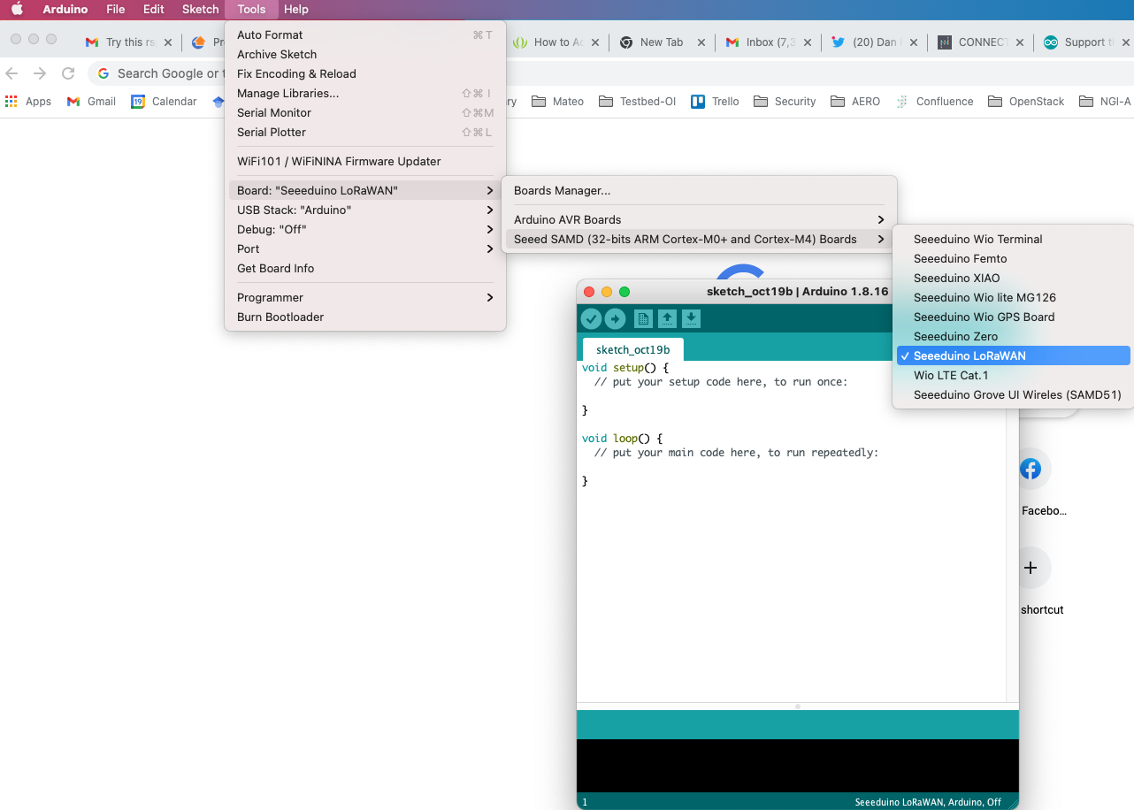Viewport: 1134px width, 810px height.
Task: Click the New sketch icon in Arduino toolbar
Action: point(643,319)
